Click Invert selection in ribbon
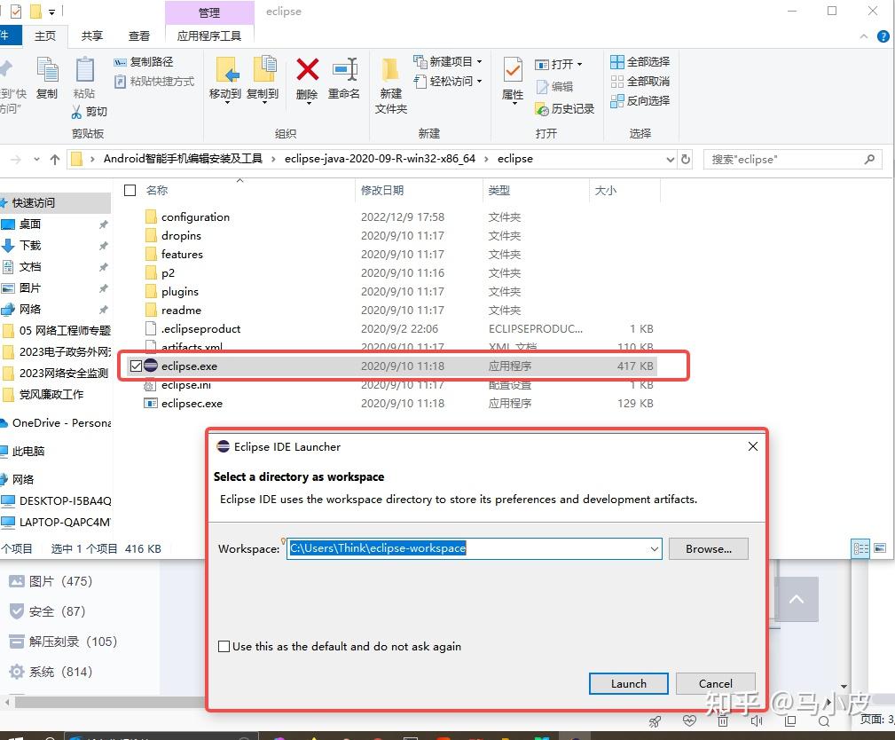 (640, 101)
